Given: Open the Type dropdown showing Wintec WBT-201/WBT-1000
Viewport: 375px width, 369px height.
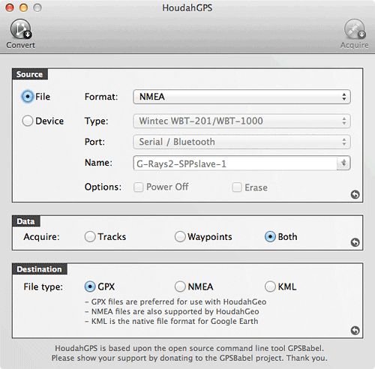Looking at the screenshot, I should [x=241, y=121].
